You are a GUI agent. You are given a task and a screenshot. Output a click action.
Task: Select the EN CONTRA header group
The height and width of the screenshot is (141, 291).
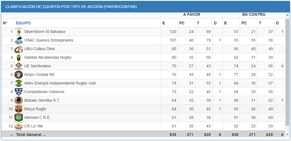pyautogui.click(x=253, y=15)
